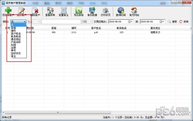Click 批量备注 scroll icon

(63, 10)
